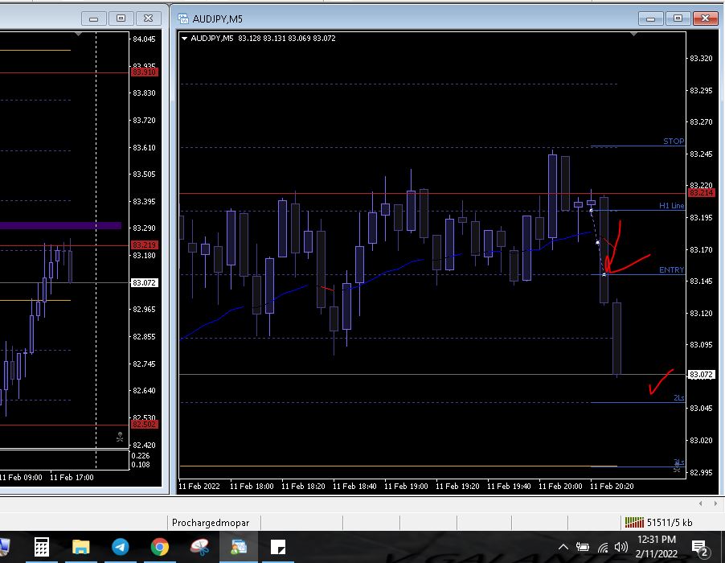Click the AUDJPY,M5 chart window title icon
Screen dimensions: 725x563
pos(183,19)
